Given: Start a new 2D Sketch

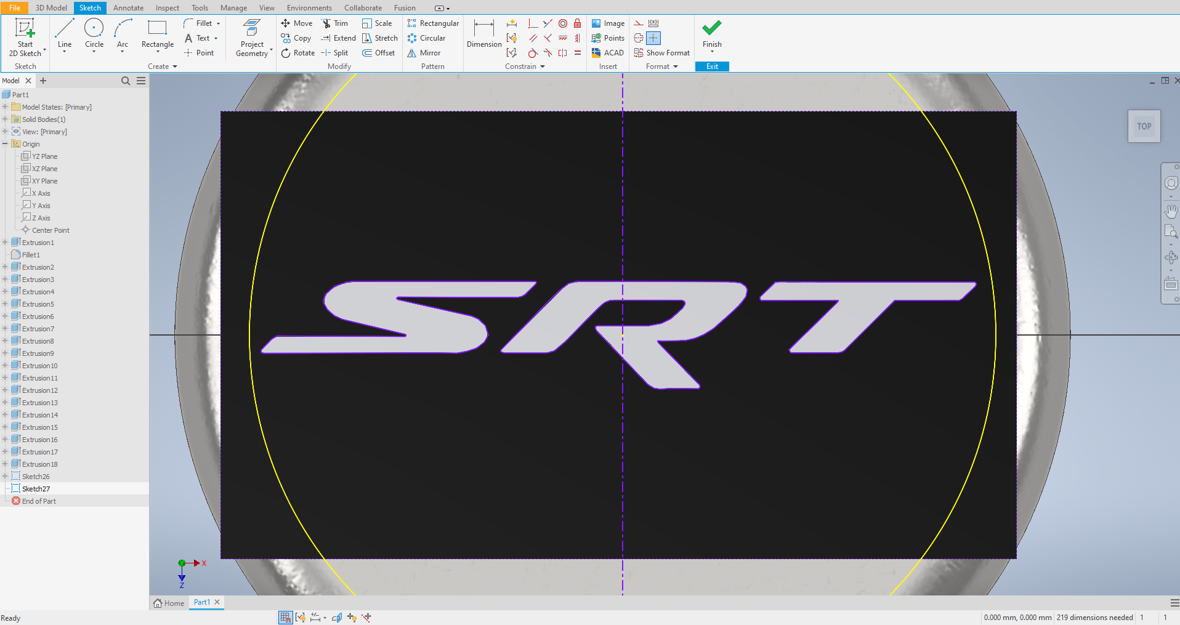Looking at the screenshot, I should tap(25, 37).
